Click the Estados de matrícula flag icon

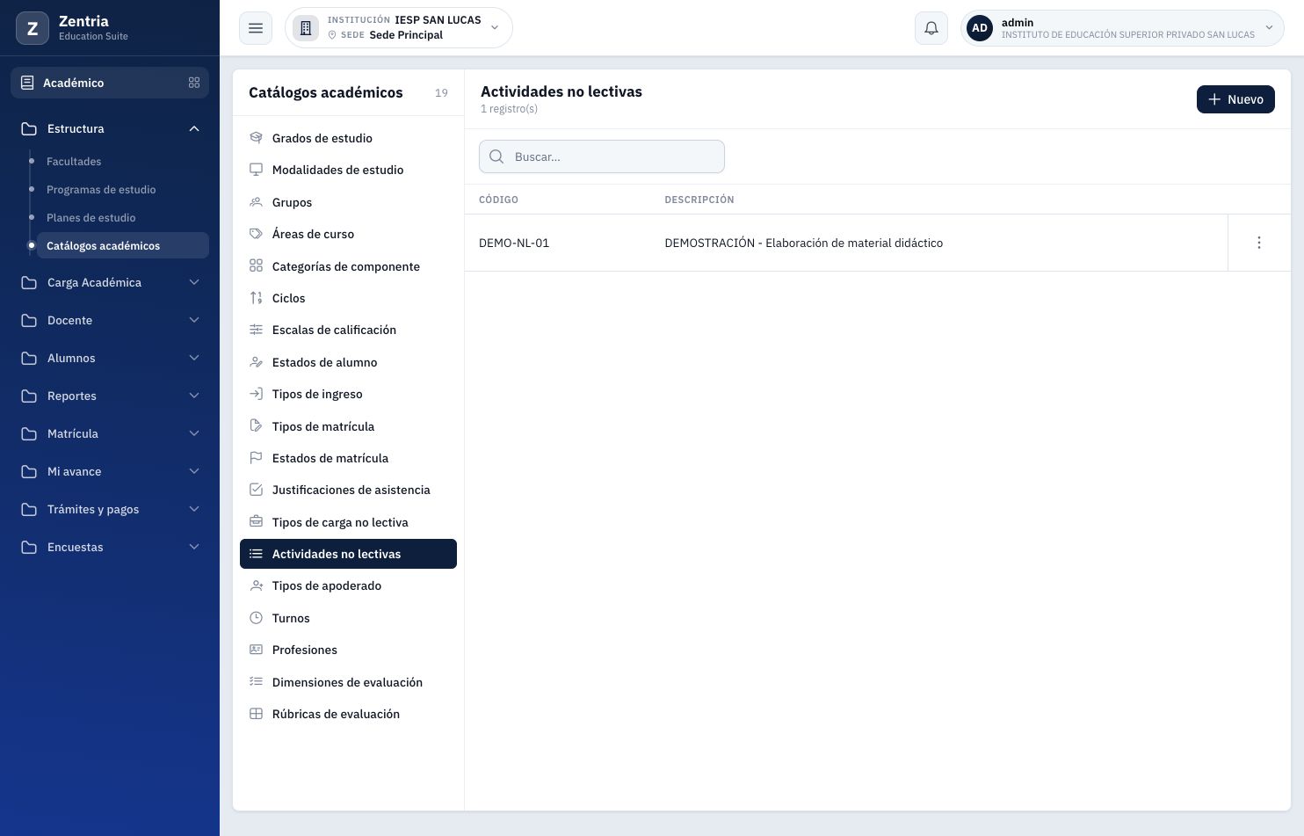tap(256, 458)
